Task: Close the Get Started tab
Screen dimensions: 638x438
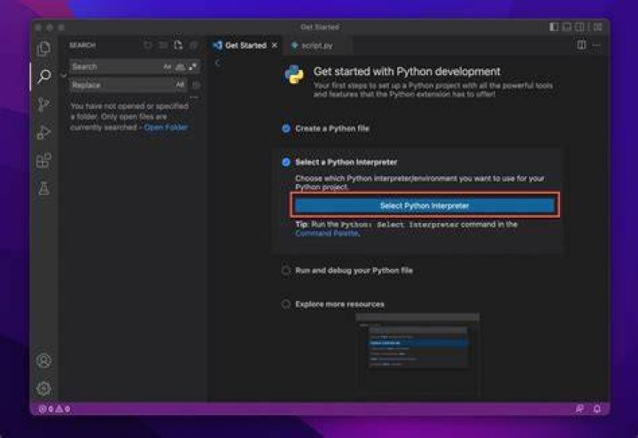Action: click(275, 45)
